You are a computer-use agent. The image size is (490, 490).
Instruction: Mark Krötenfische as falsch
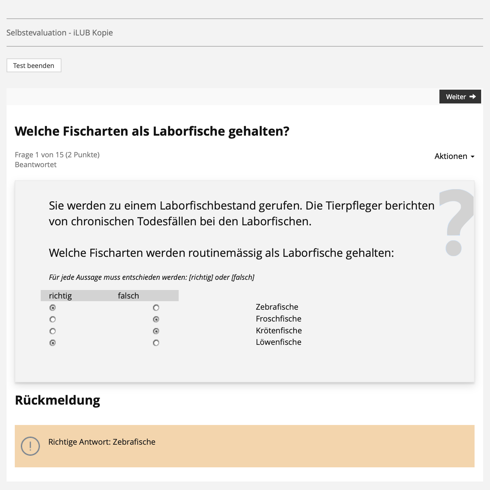point(156,331)
